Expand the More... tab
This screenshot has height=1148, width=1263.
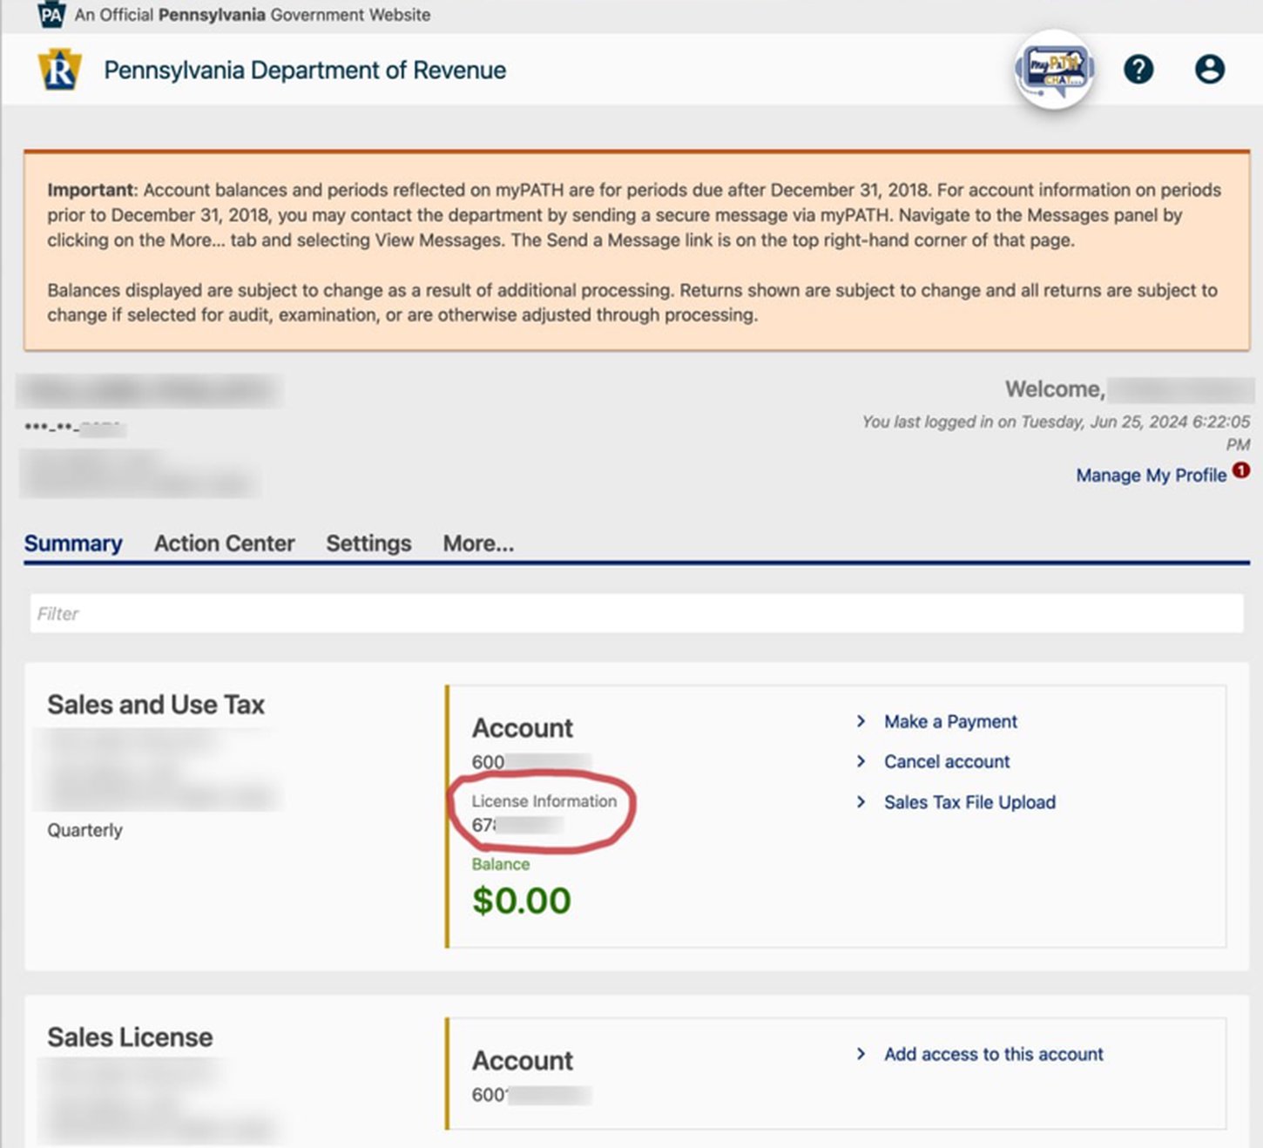(x=478, y=544)
